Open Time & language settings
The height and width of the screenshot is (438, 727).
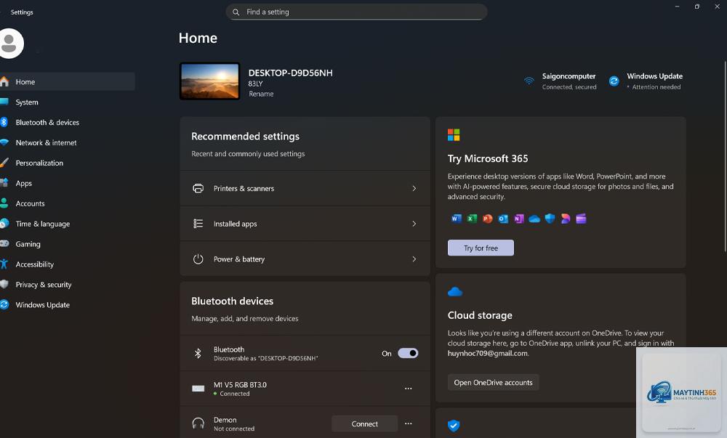pos(67,224)
